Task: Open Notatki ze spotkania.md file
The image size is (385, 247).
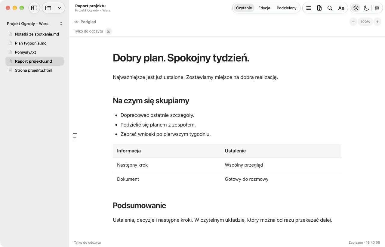Action: pyautogui.click(x=35, y=34)
